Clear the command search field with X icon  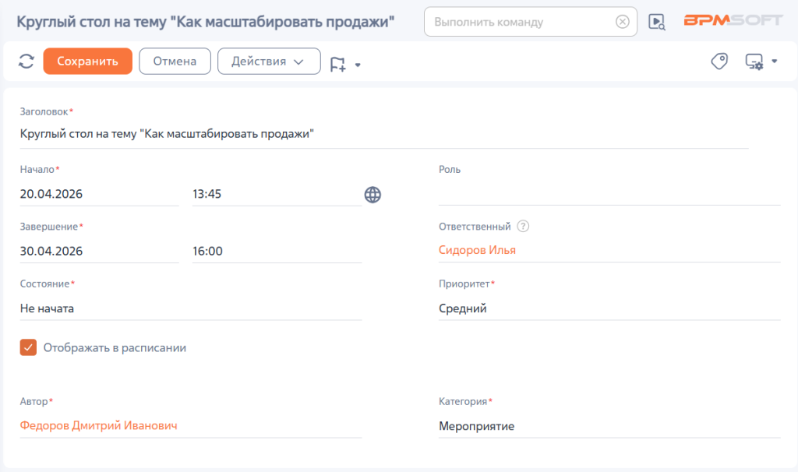(x=622, y=22)
